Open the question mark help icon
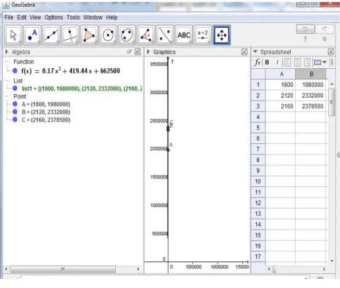 click(x=306, y=39)
